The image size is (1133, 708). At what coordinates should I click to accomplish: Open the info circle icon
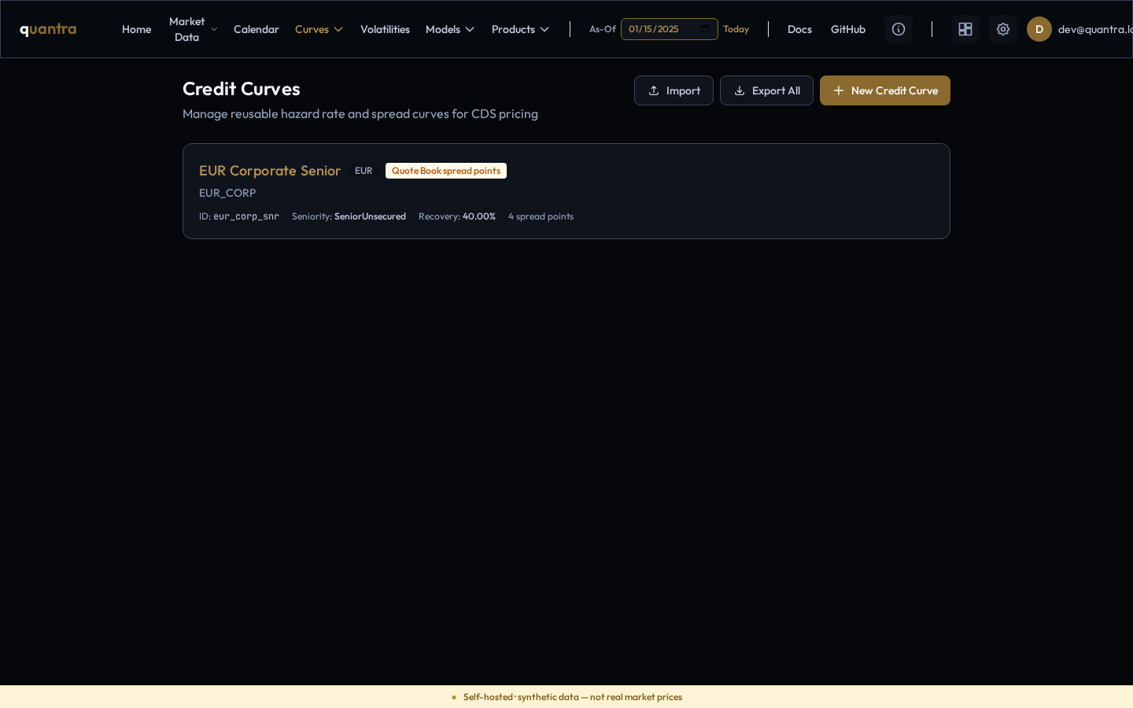[899, 29]
